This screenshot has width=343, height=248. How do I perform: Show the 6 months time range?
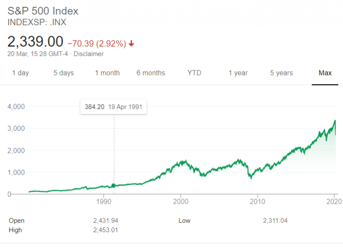pyautogui.click(x=150, y=73)
